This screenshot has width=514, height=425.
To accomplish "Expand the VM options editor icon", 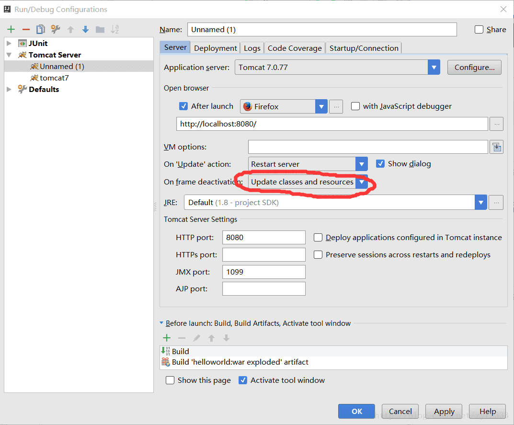I will pos(497,147).
